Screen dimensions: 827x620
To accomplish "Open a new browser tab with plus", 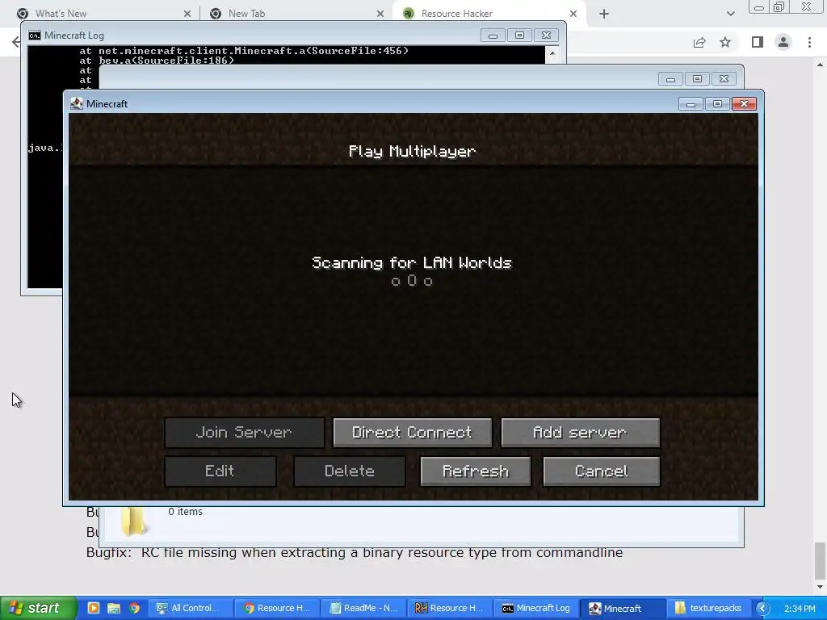I will [604, 14].
